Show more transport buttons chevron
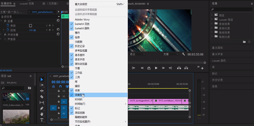254x126 pixels. [198, 67]
